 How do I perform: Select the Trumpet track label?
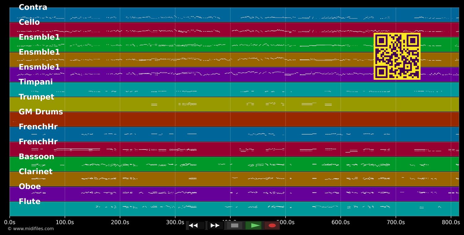[x=36, y=97]
